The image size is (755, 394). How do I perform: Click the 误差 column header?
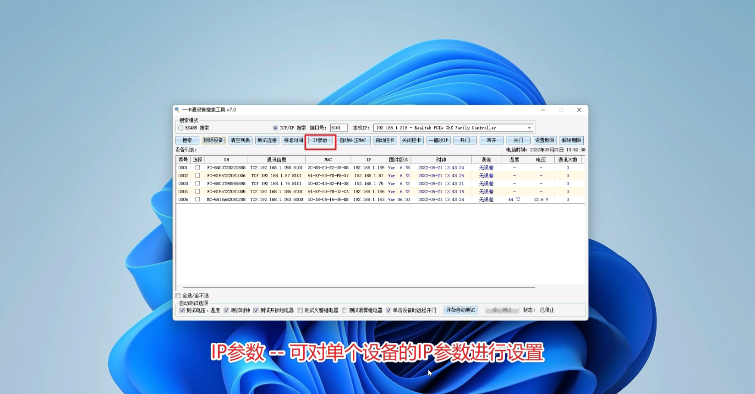[x=486, y=160]
